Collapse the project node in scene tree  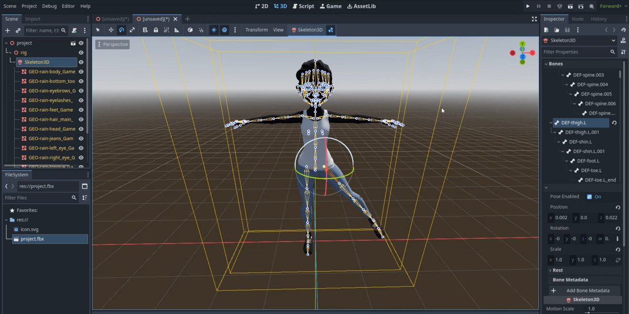pos(6,43)
